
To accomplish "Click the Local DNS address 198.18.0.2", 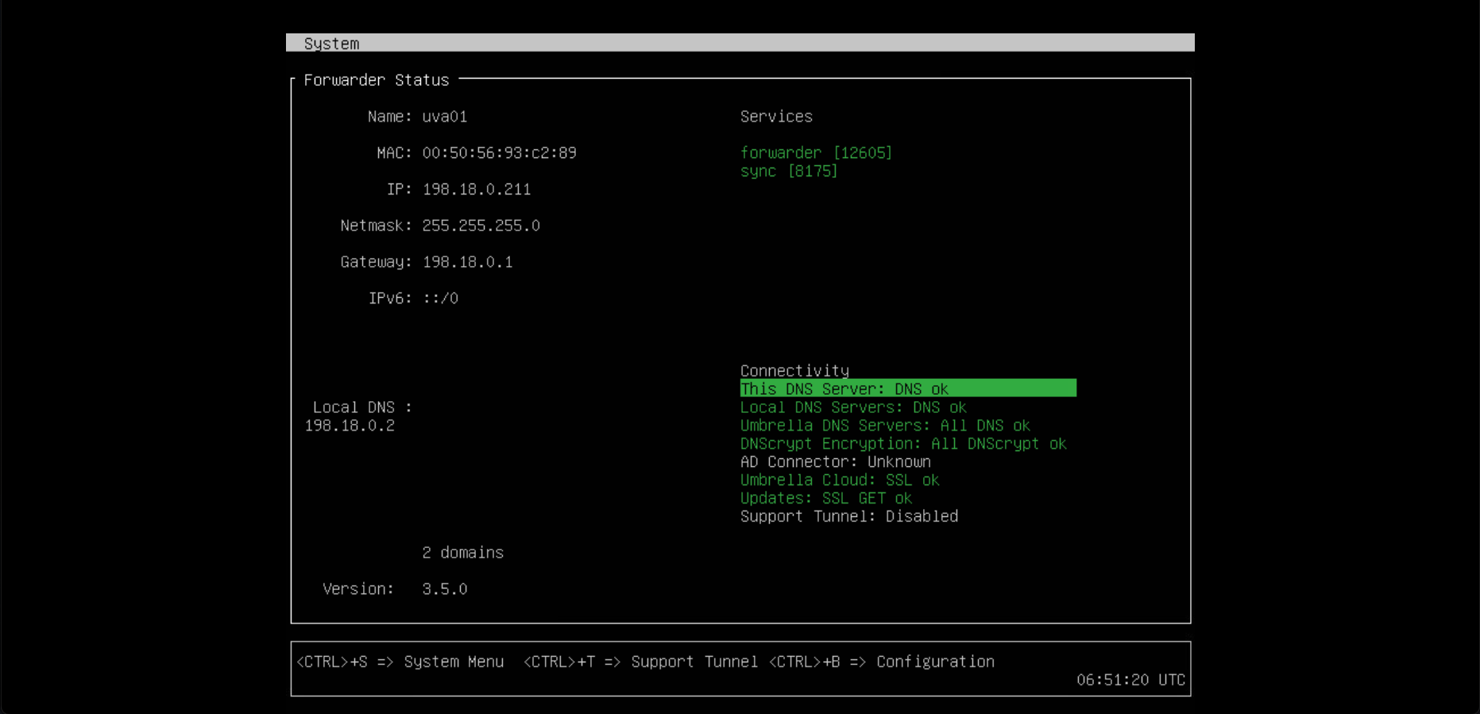I will [x=350, y=426].
